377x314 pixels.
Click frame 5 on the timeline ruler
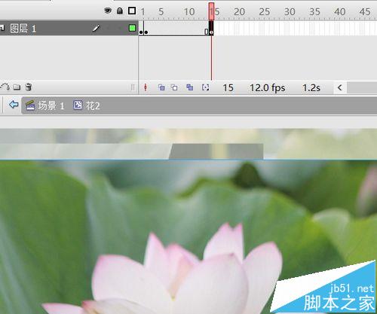pyautogui.click(x=161, y=12)
